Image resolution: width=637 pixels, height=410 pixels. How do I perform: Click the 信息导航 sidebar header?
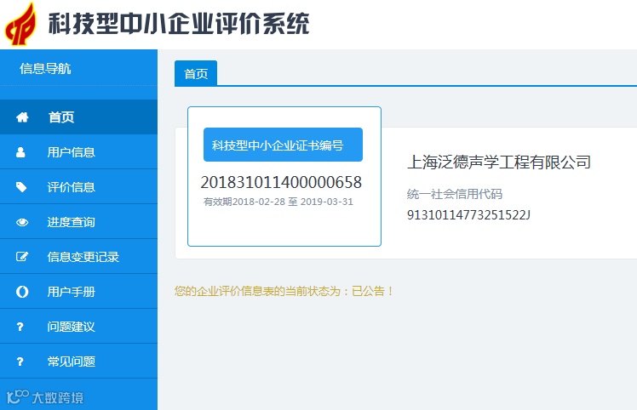(x=45, y=68)
